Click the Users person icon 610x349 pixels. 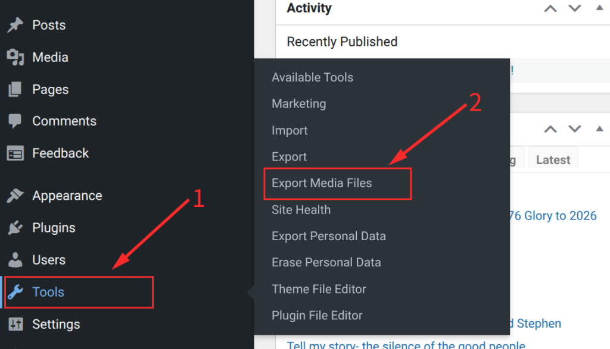(17, 260)
